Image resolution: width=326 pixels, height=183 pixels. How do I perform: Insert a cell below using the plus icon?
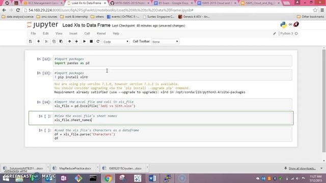coord(39,42)
